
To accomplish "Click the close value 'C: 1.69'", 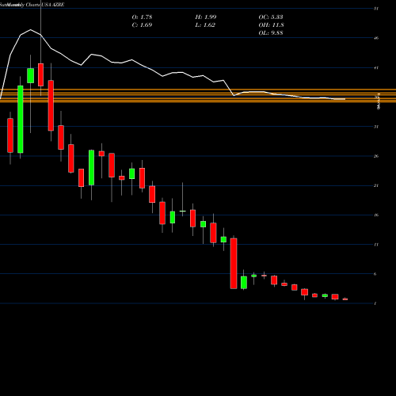I will (142, 25).
